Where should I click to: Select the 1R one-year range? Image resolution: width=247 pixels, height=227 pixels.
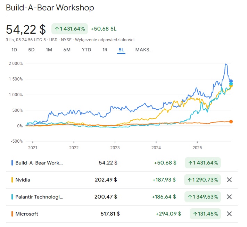pos(105,50)
